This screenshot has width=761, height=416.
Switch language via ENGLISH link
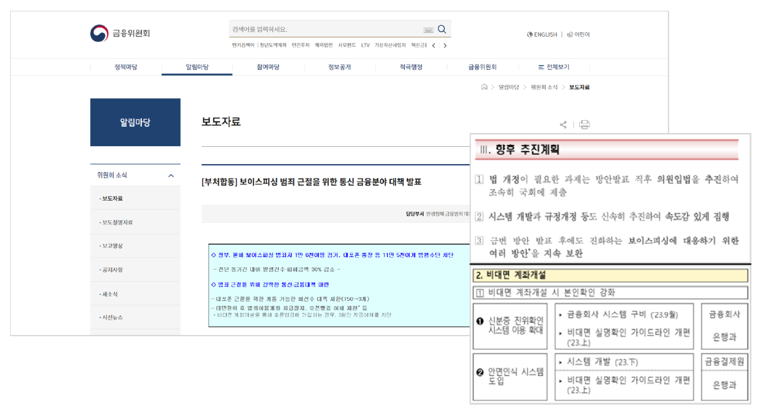[542, 35]
